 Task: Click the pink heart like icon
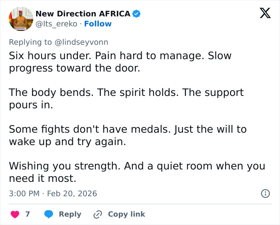[15, 214]
